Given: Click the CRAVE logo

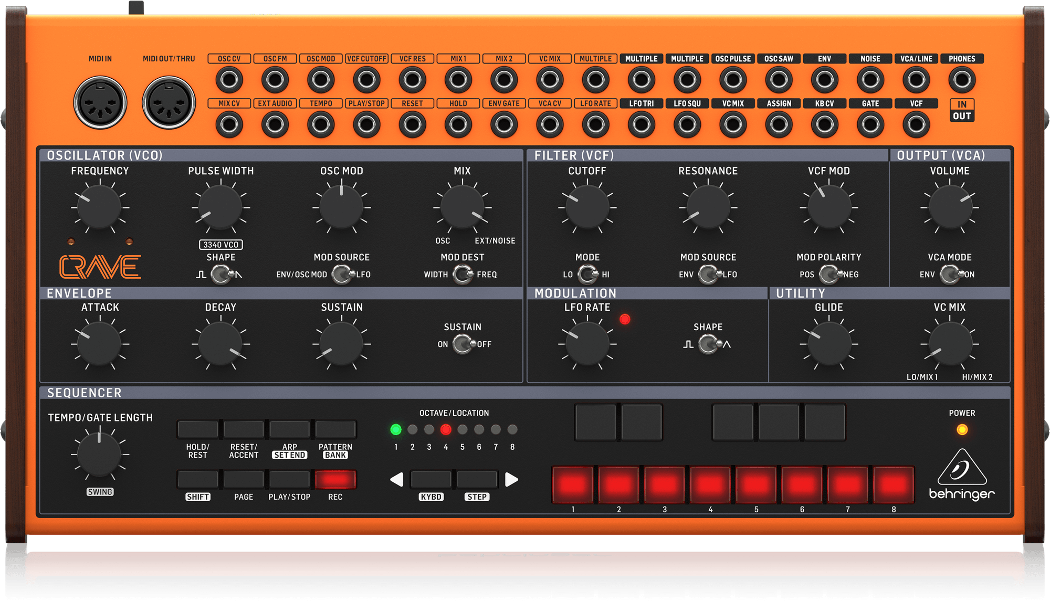Looking at the screenshot, I should (100, 267).
